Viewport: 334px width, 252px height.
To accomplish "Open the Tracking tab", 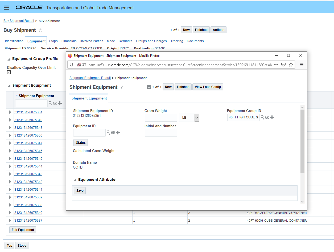I will pyautogui.click(x=177, y=41).
